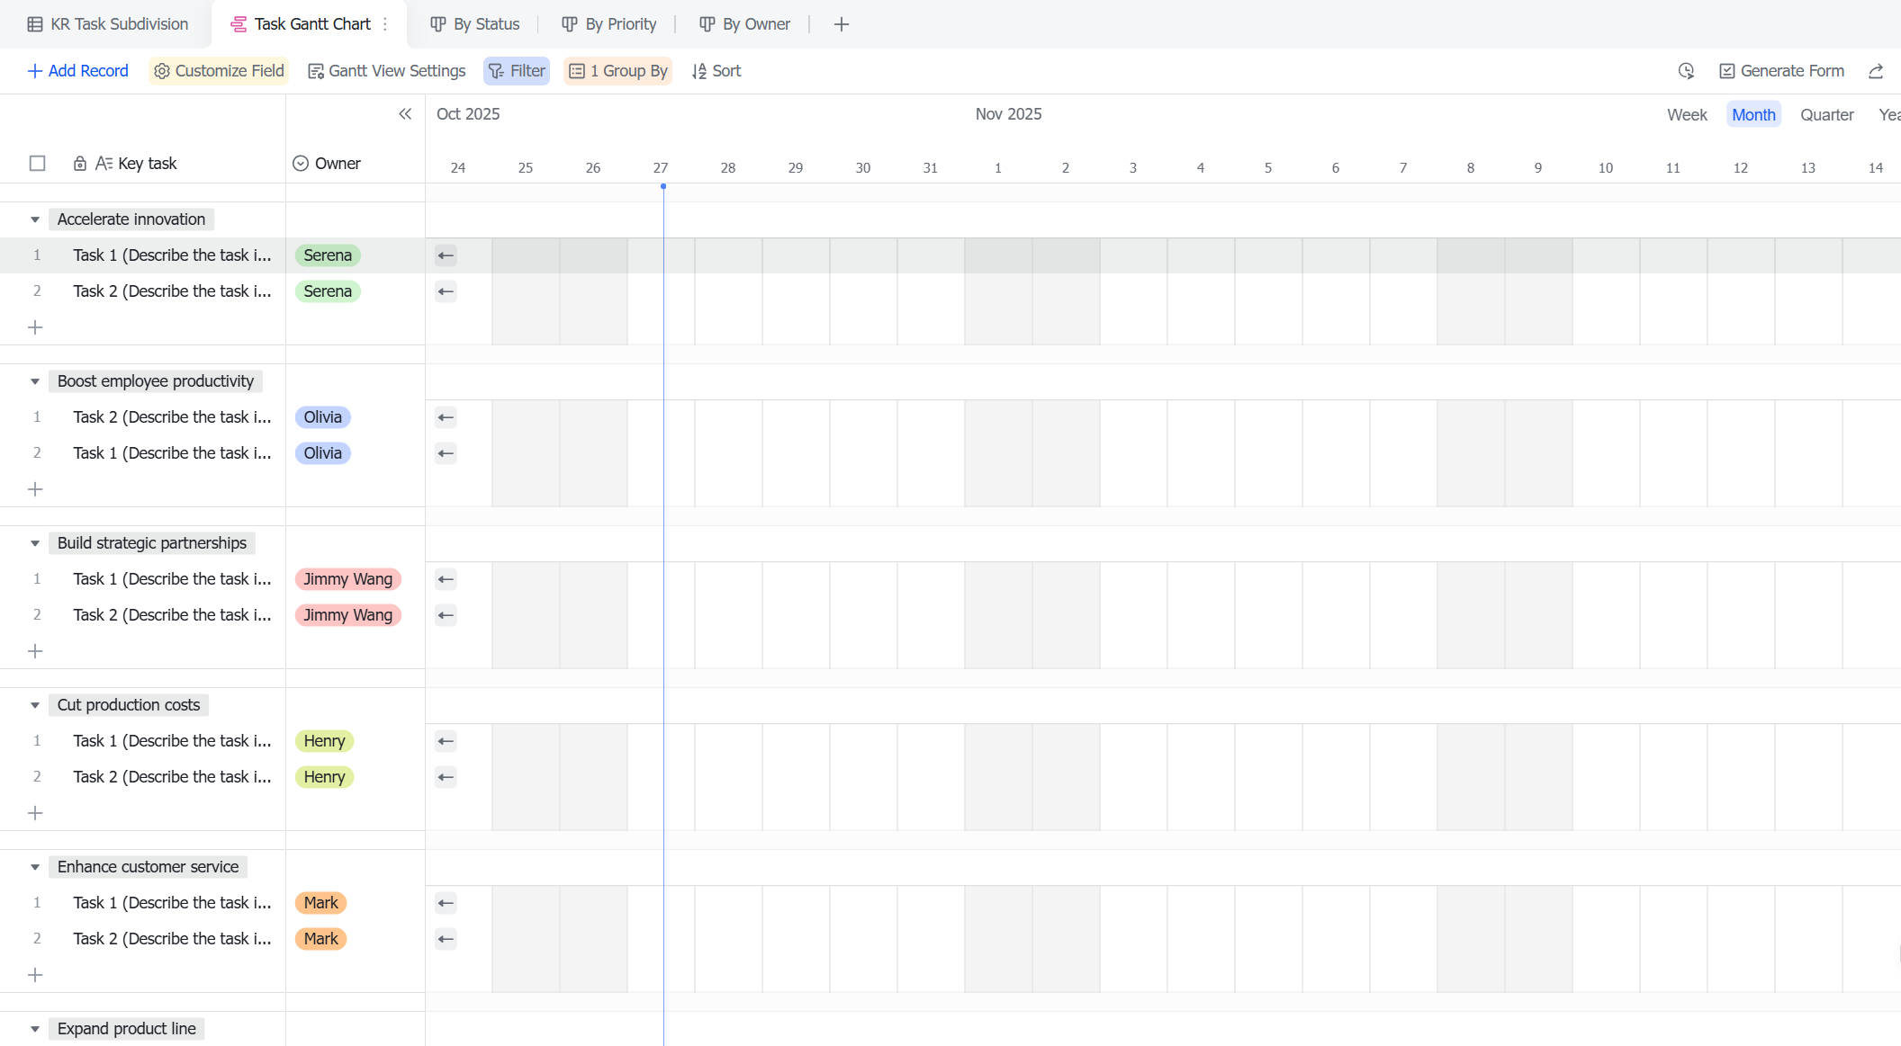Viewport: 1901px width, 1046px height.
Task: Jump to bar for Henry's Task 2
Action: pos(446,777)
